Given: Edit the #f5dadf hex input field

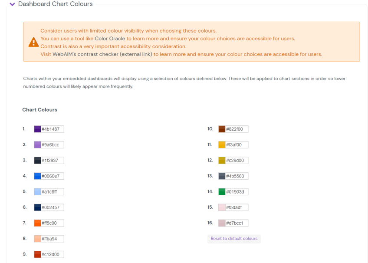Looking at the screenshot, I should pos(237,207).
